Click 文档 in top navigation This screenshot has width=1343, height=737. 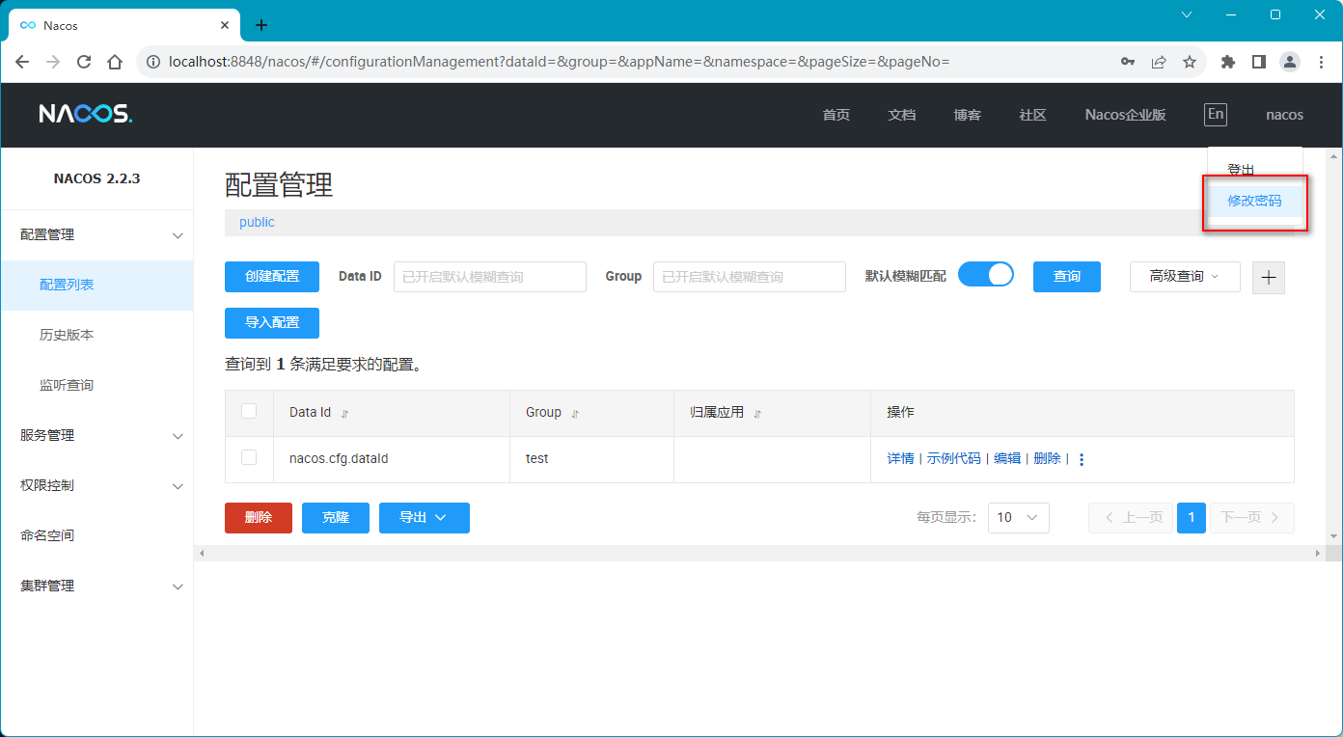[901, 115]
